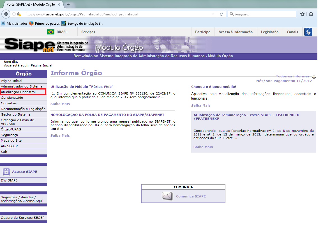Click Saiba Mais under Homologação da Folha notice
Viewport: 323px width, 230px height.
tap(60, 135)
